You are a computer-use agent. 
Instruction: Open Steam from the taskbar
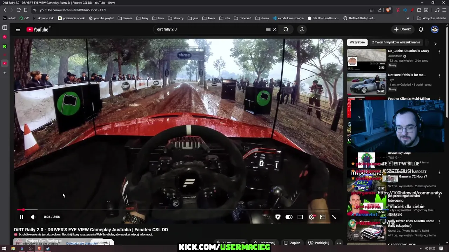[48, 249]
